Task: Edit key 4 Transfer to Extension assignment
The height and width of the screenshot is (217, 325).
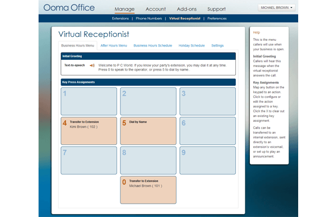Action: pyautogui.click(x=89, y=131)
